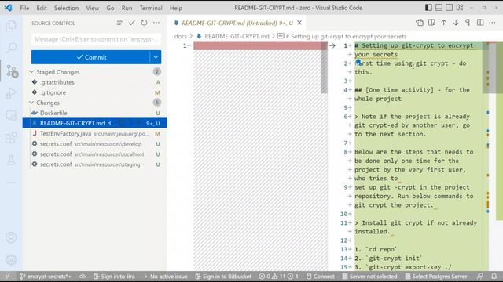The width and height of the screenshot is (503, 282).
Task: Click the feedback icon in status bar
Action: pos(480,277)
